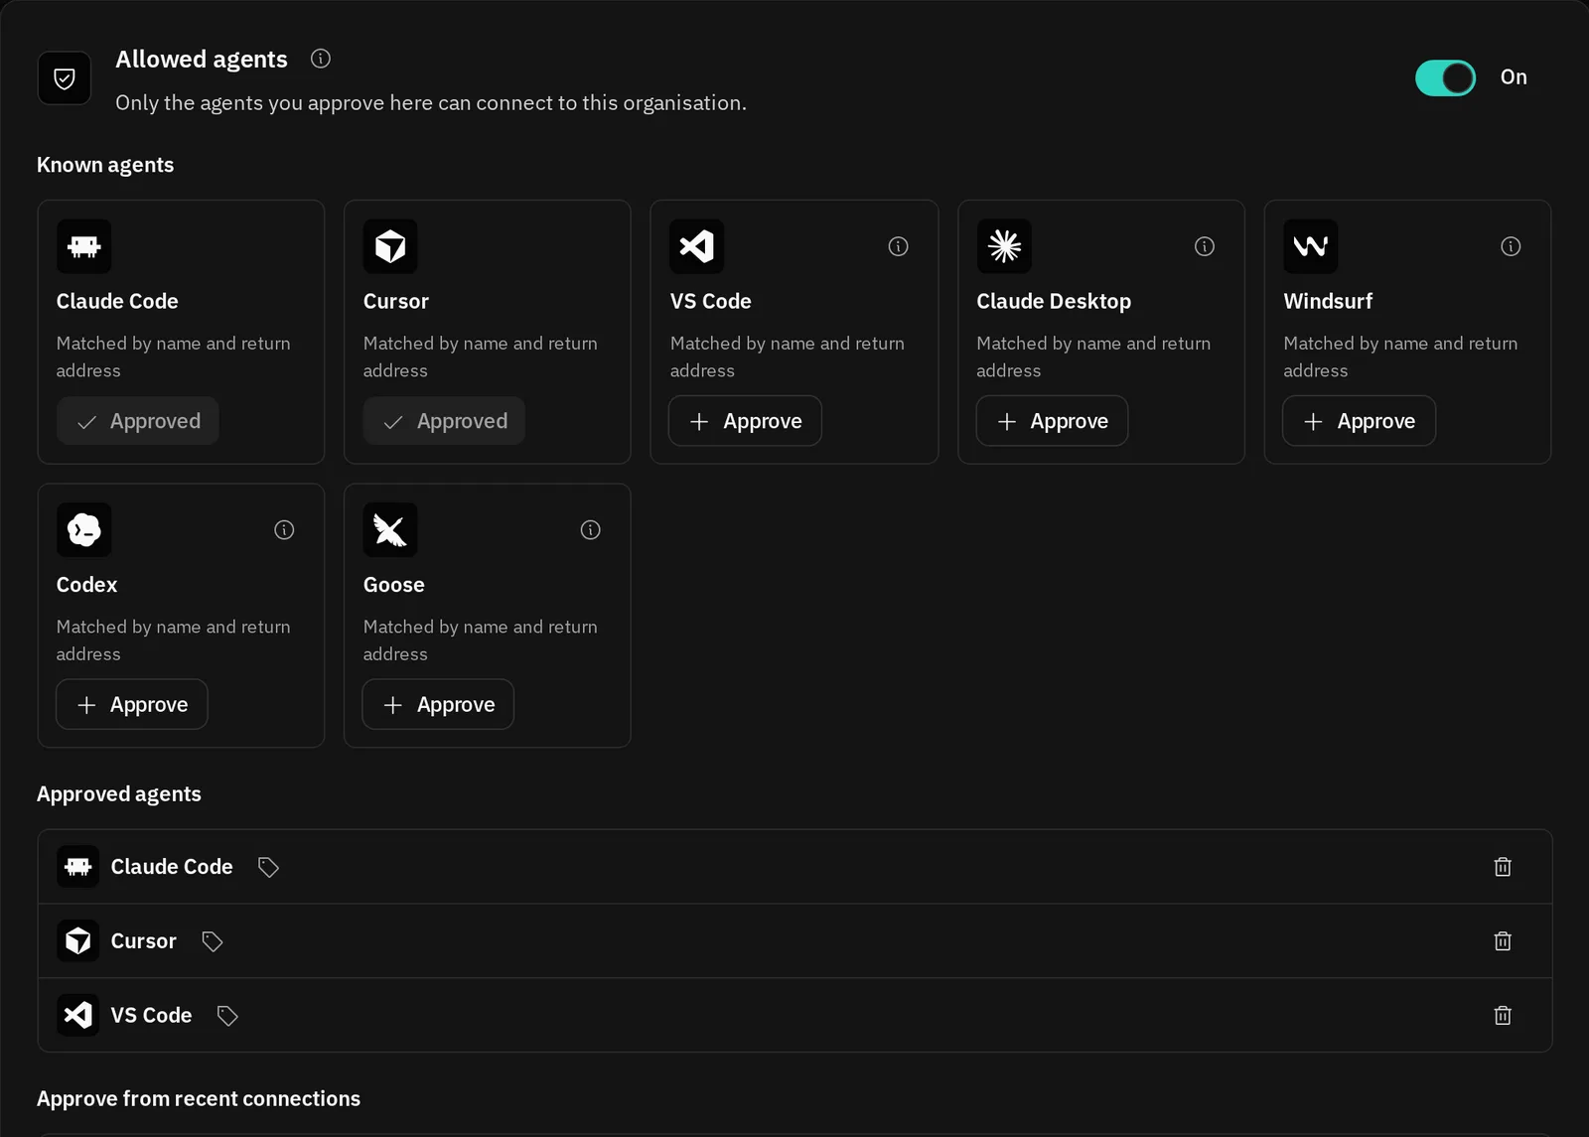Click the tag icon next to approved VS Code
Image resolution: width=1589 pixels, height=1137 pixels.
click(x=227, y=1016)
